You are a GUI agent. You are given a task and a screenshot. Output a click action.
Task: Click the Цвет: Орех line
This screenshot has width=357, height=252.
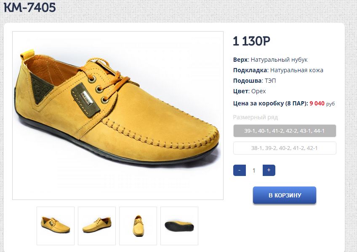(250, 91)
